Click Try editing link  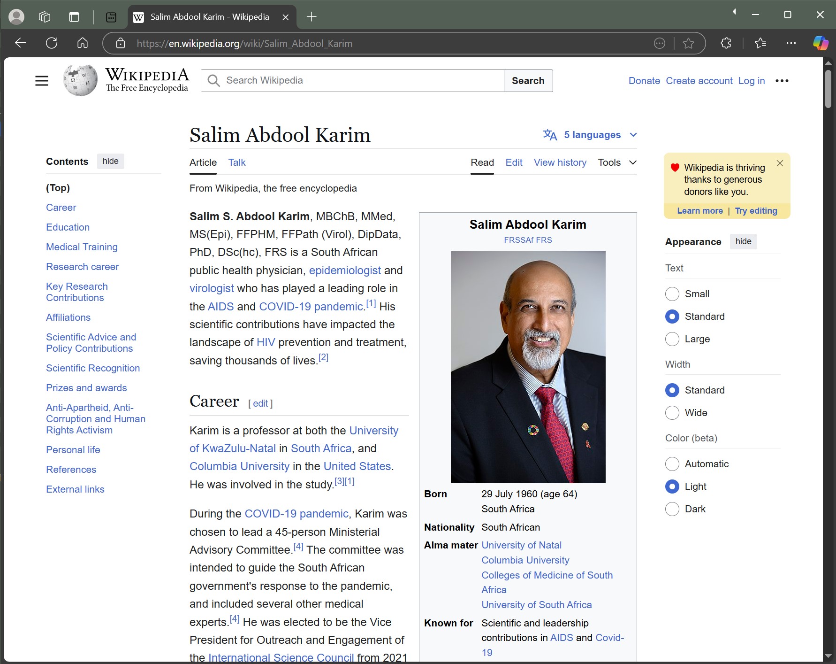(x=756, y=211)
